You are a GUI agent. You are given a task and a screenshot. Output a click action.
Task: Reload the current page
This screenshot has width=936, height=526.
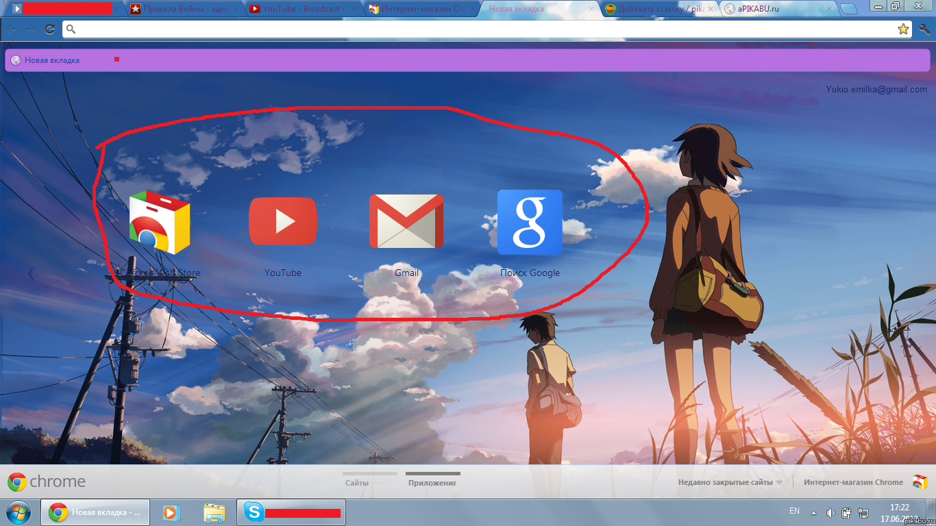(48, 29)
